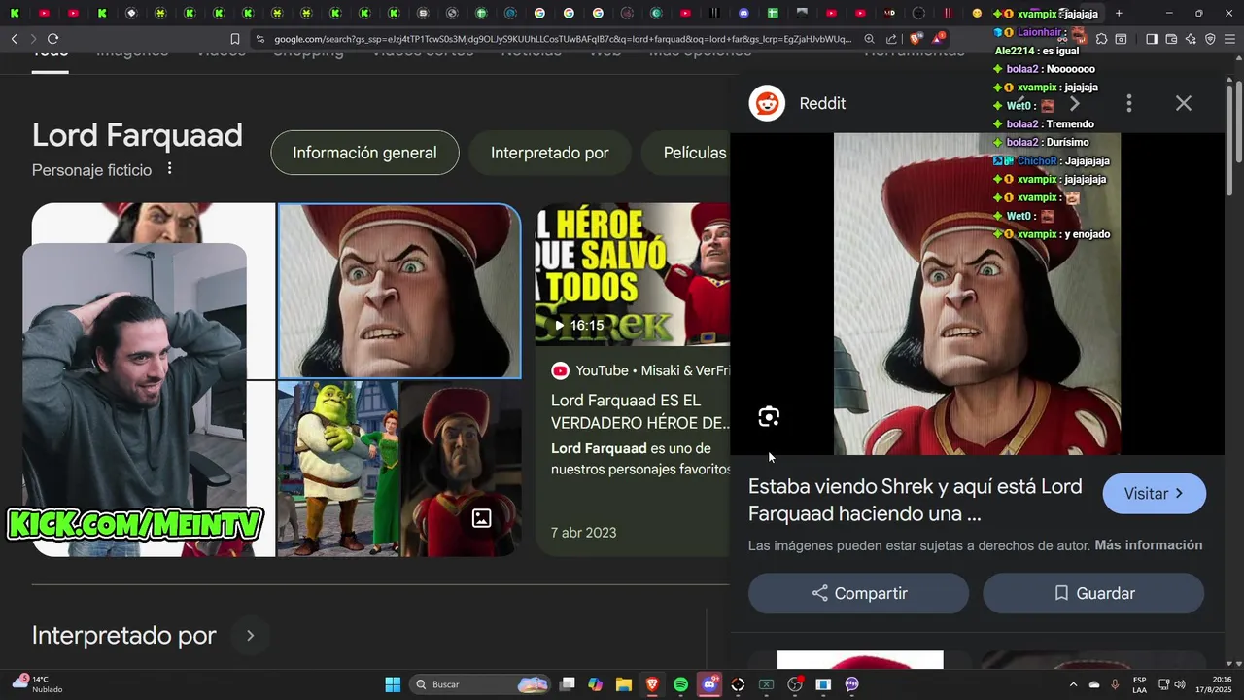Show next image in the preview panel
1244x700 pixels.
(1074, 103)
